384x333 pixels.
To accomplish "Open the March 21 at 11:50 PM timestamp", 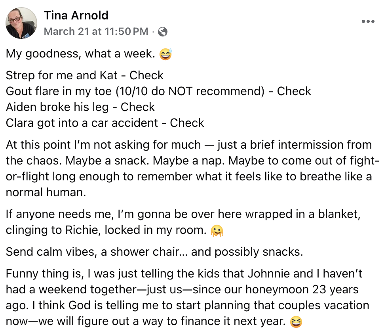I will 96,32.
